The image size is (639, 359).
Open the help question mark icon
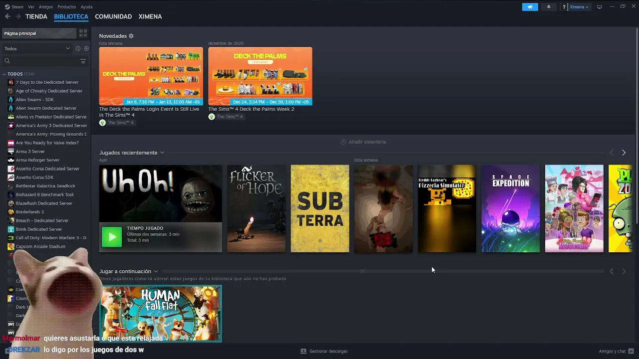pos(564,7)
